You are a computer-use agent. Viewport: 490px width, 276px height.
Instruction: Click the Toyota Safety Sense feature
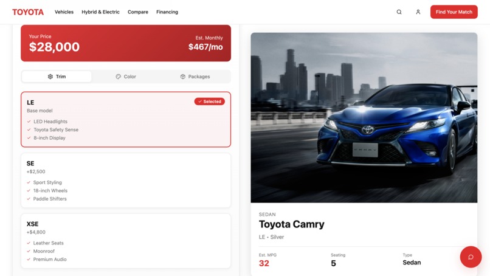coord(56,129)
